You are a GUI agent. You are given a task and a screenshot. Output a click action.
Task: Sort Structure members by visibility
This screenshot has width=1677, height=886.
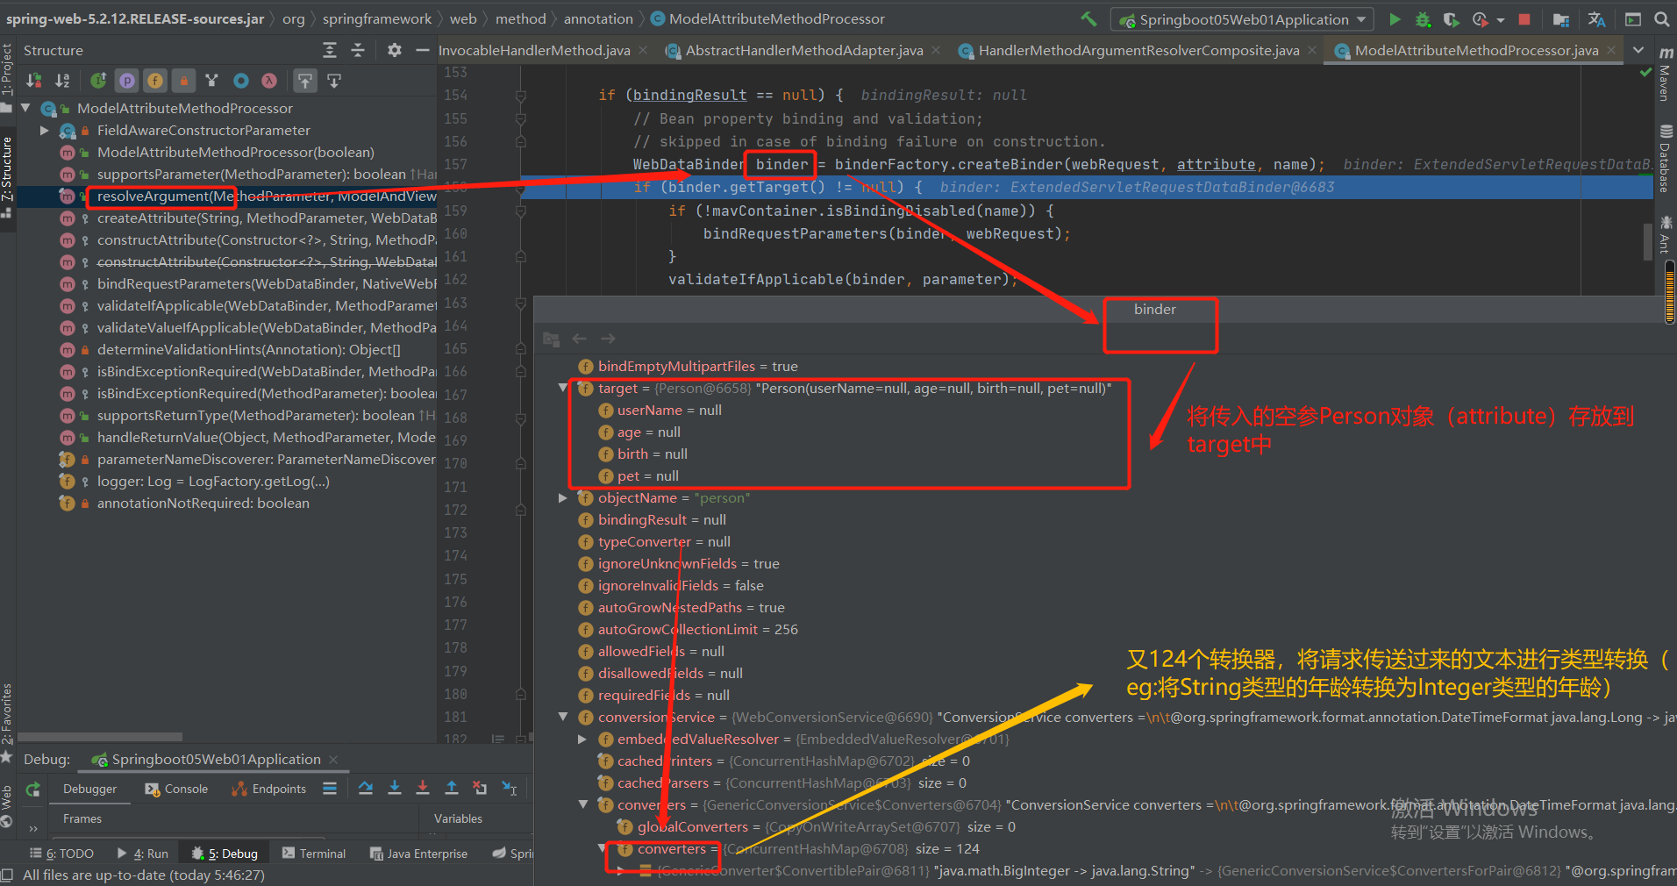(x=34, y=81)
